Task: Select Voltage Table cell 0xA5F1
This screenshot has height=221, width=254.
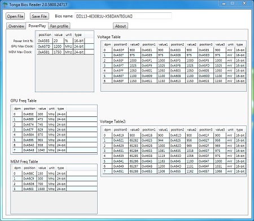Action: click(149, 60)
